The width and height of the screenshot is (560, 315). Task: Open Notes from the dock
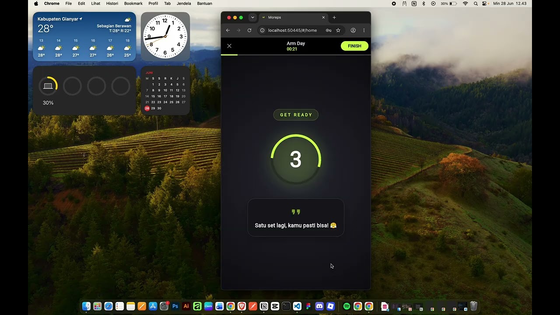coord(130,306)
